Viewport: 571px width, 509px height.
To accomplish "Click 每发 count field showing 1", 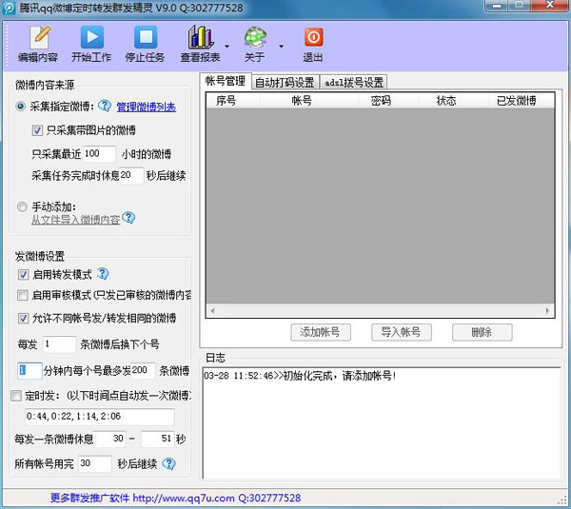I will pos(60,344).
